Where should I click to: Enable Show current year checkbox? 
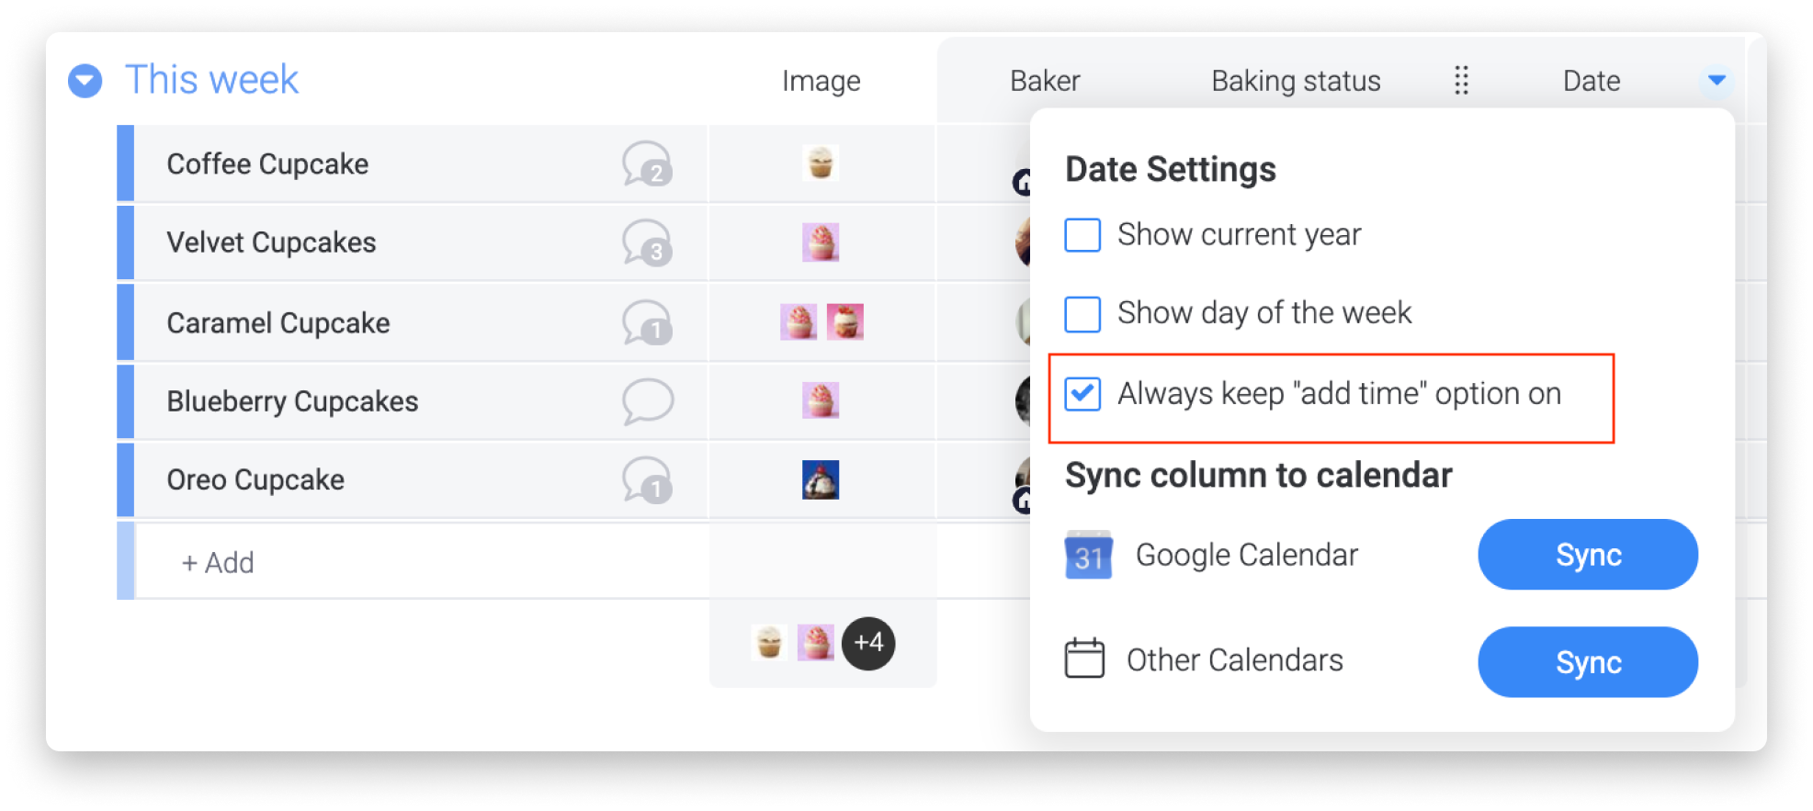(x=1082, y=234)
